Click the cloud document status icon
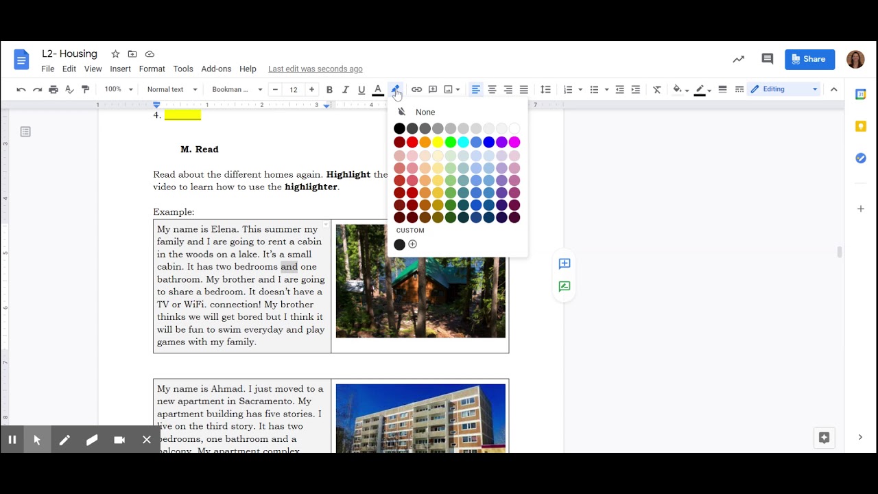 [x=150, y=54]
